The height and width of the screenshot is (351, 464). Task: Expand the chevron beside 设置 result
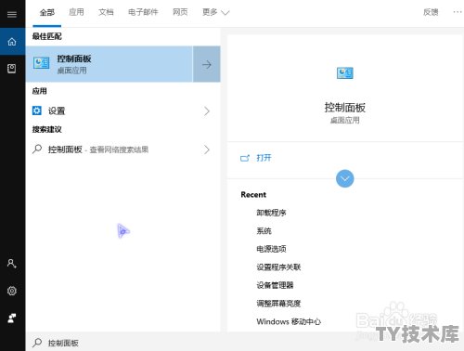(207, 110)
